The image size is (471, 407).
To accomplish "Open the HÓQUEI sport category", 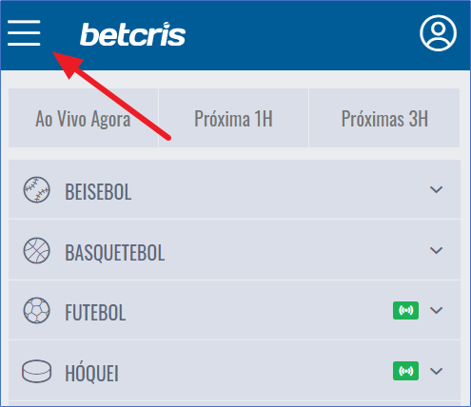I will tap(234, 371).
